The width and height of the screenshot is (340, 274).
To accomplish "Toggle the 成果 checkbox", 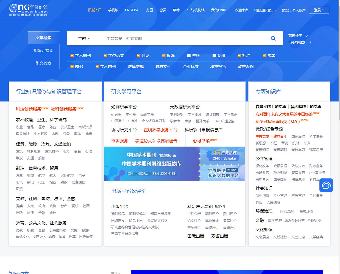I will tap(265, 56).
